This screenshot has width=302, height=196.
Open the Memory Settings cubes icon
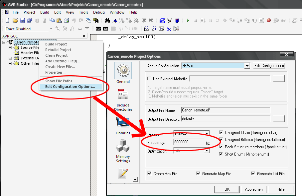coord(123,146)
